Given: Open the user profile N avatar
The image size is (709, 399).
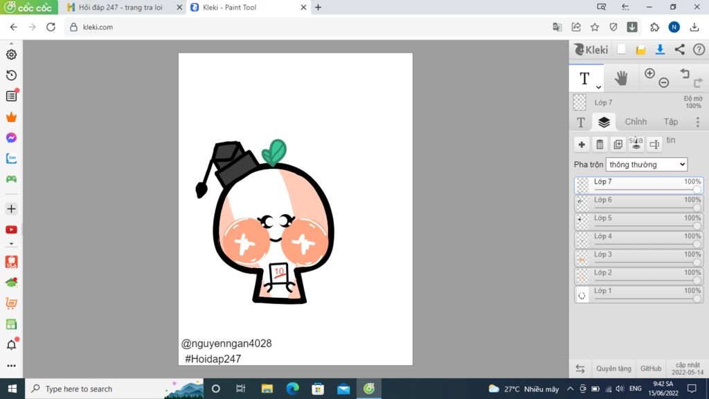Looking at the screenshot, I should (x=674, y=27).
